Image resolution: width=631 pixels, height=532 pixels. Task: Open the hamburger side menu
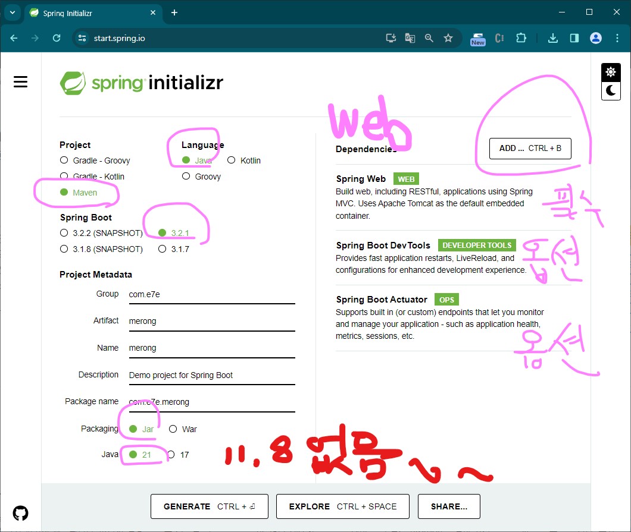click(20, 82)
